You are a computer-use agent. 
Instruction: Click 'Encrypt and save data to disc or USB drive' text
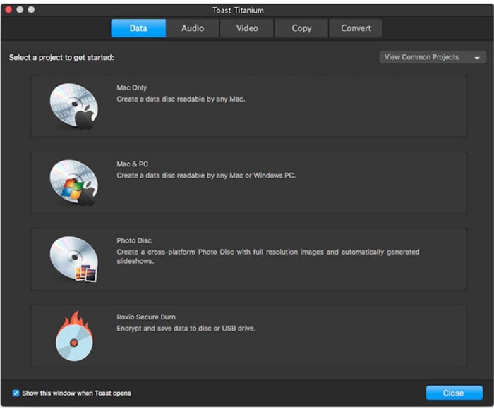pos(186,329)
